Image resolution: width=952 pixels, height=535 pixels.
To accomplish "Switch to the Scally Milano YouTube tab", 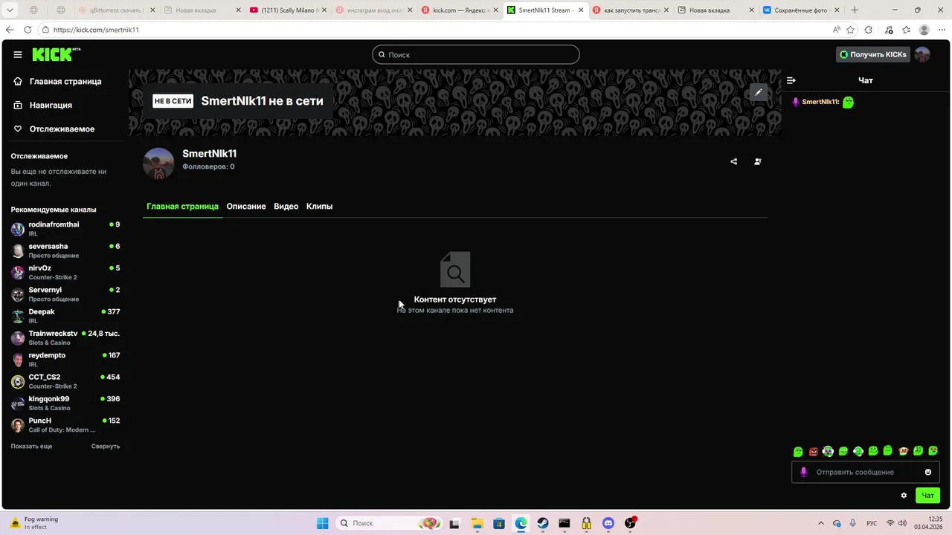I will point(286,10).
